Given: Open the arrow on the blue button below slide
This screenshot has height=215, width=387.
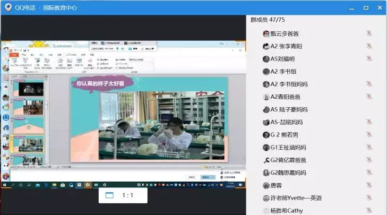Looking at the screenshot, I should pyautogui.click(x=214, y=177).
